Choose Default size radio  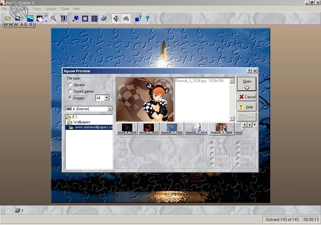pos(238,143)
